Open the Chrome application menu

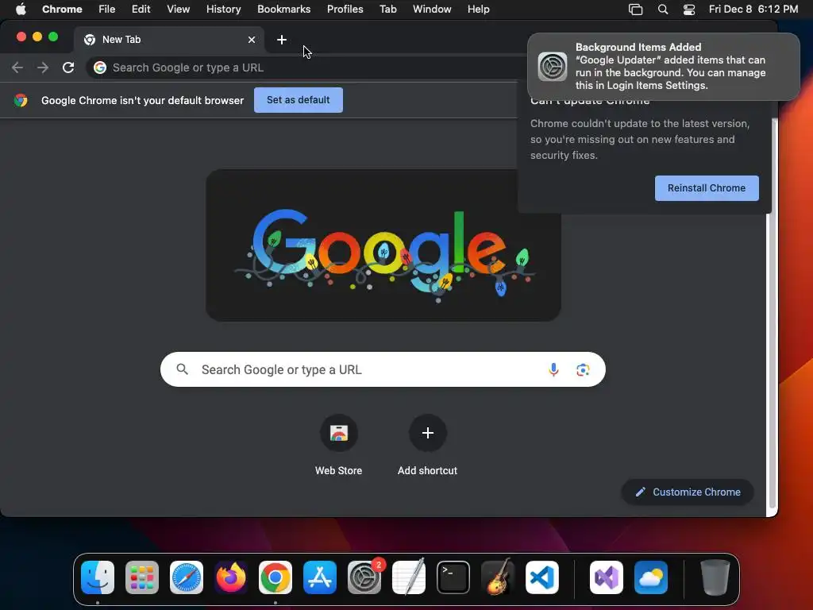click(x=62, y=10)
